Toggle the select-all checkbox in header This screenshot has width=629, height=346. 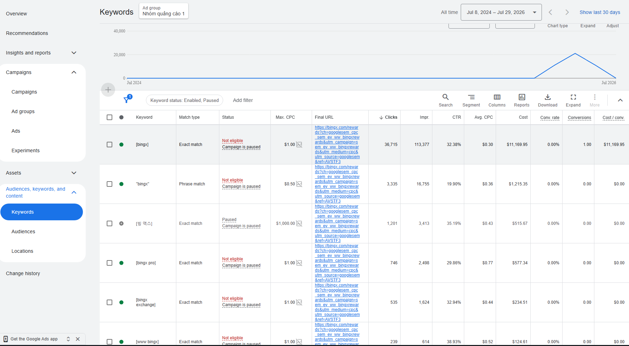click(x=109, y=117)
